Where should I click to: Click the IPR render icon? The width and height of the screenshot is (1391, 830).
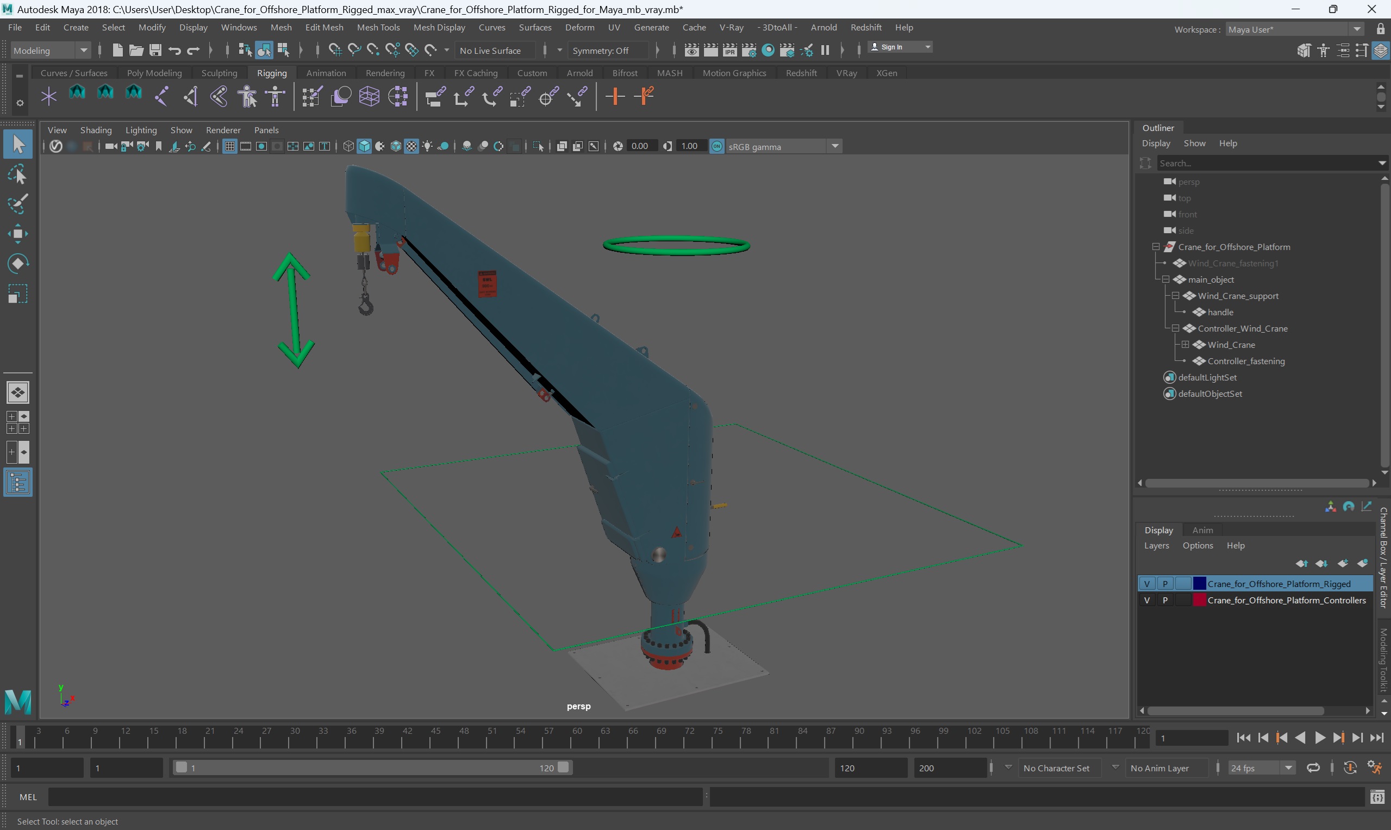pyautogui.click(x=730, y=51)
